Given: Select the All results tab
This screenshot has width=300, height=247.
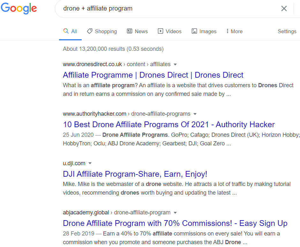Looking at the screenshot, I should coord(70,31).
